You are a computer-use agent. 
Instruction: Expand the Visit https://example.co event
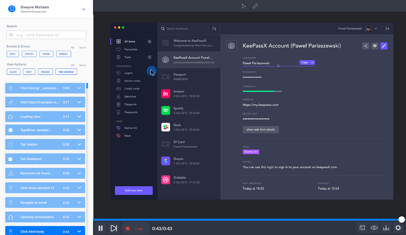pyautogui.click(x=79, y=102)
